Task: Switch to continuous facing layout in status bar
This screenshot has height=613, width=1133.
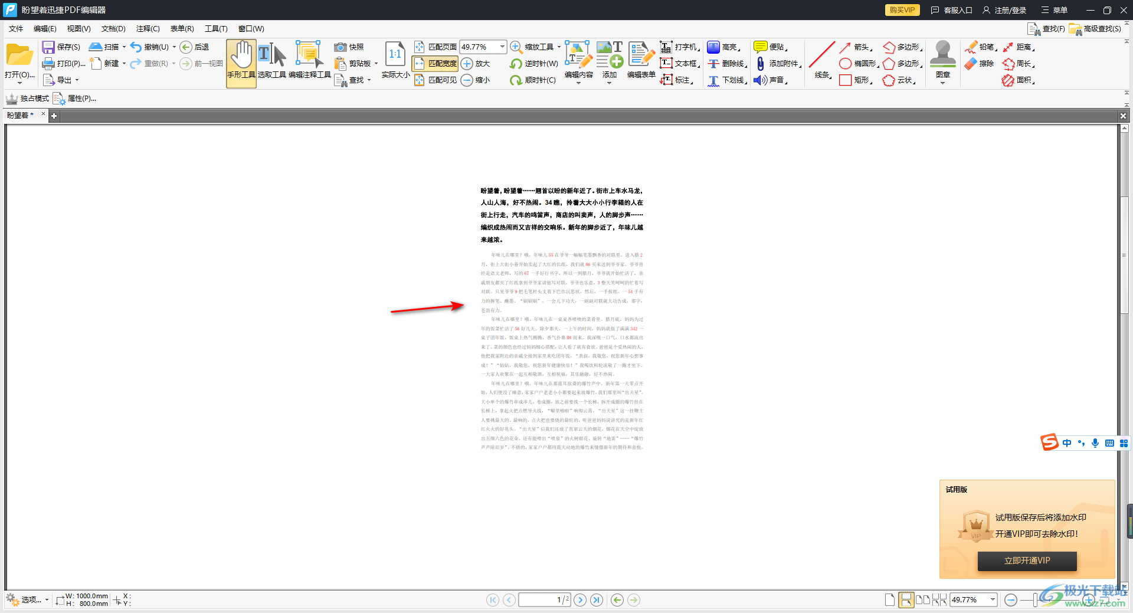Action: click(939, 600)
